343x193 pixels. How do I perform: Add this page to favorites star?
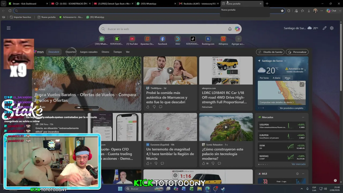click(282, 11)
